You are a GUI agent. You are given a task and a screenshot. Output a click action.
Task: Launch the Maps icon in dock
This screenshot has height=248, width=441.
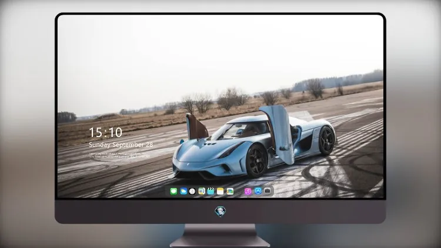tap(202, 191)
